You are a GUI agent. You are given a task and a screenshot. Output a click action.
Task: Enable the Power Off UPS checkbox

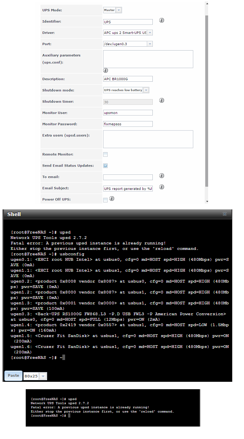point(106,200)
